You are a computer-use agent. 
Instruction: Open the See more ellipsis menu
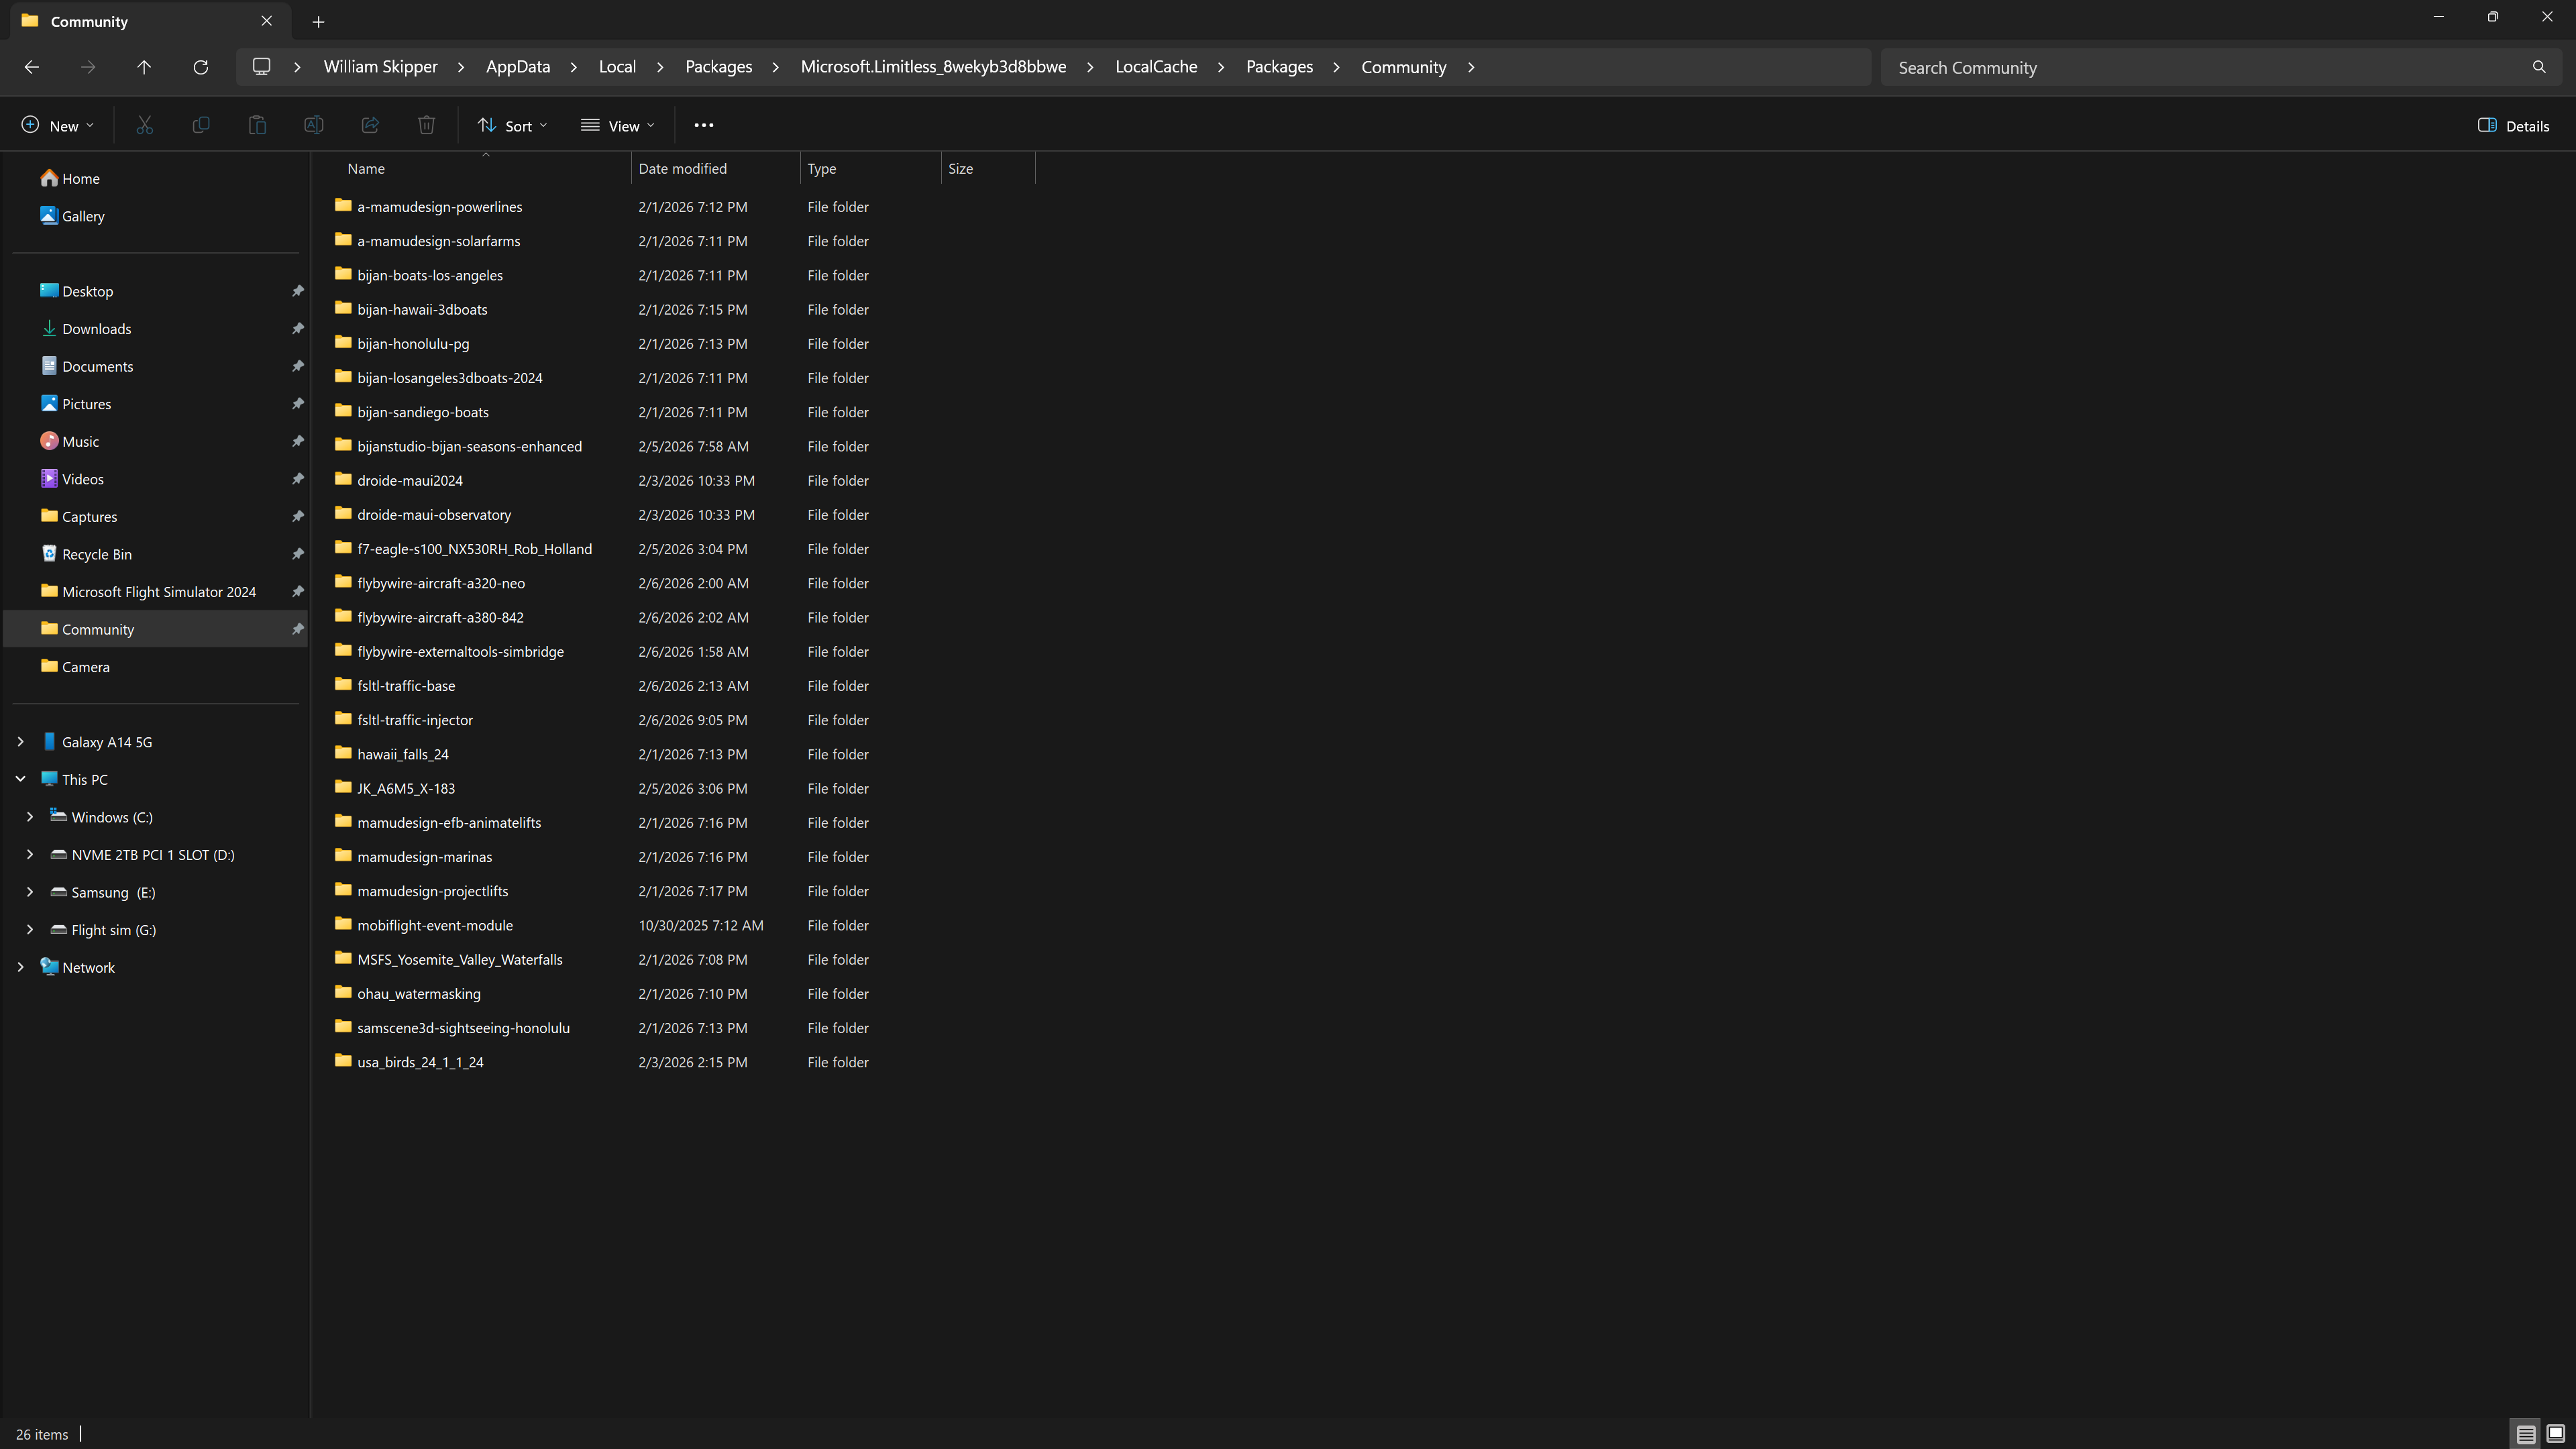pos(703,125)
